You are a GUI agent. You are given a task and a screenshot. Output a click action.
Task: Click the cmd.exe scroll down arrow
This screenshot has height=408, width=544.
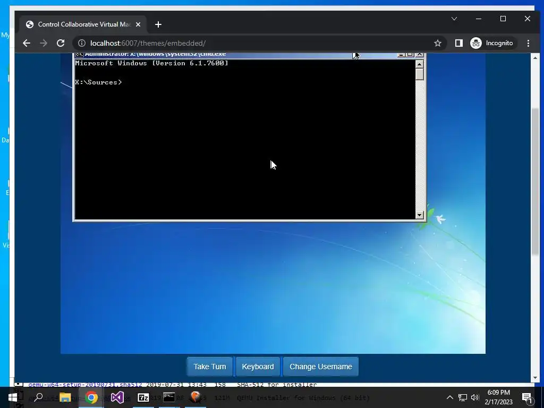tap(420, 215)
